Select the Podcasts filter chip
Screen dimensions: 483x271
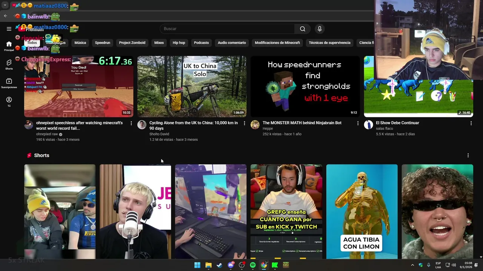(201, 43)
